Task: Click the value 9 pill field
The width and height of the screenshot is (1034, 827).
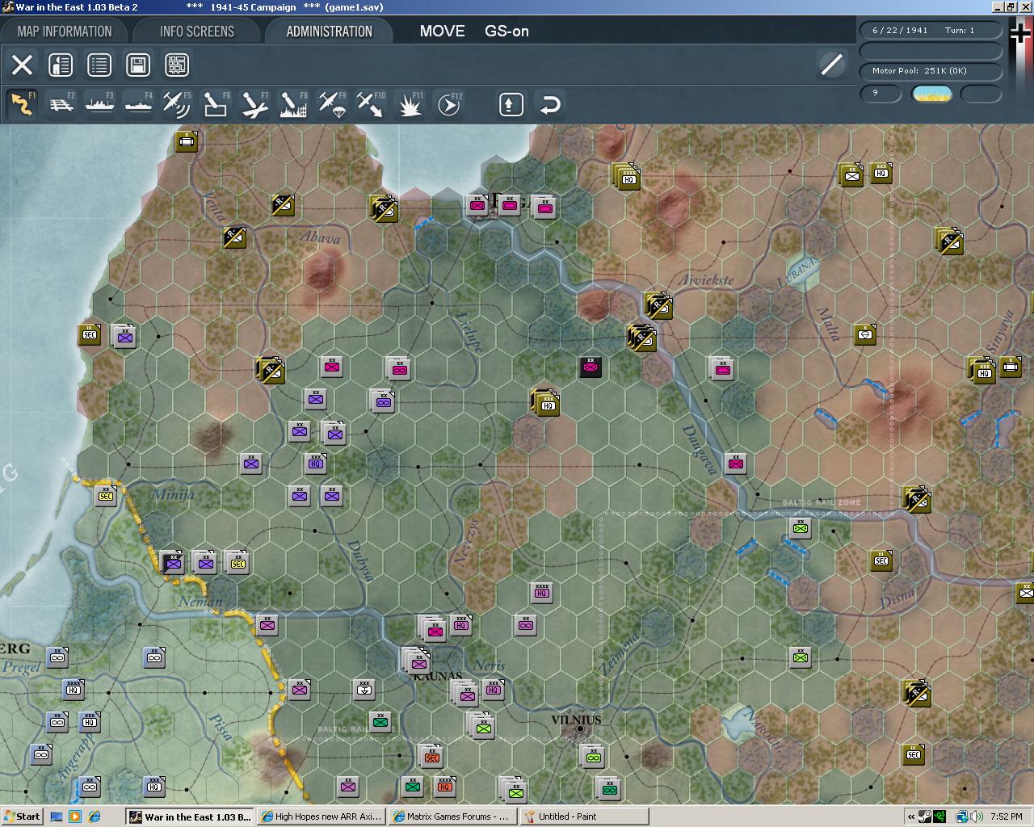Action: (881, 93)
